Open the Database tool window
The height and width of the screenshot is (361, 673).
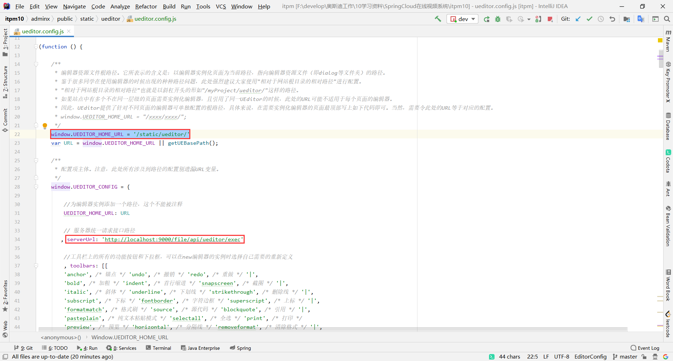[668, 126]
